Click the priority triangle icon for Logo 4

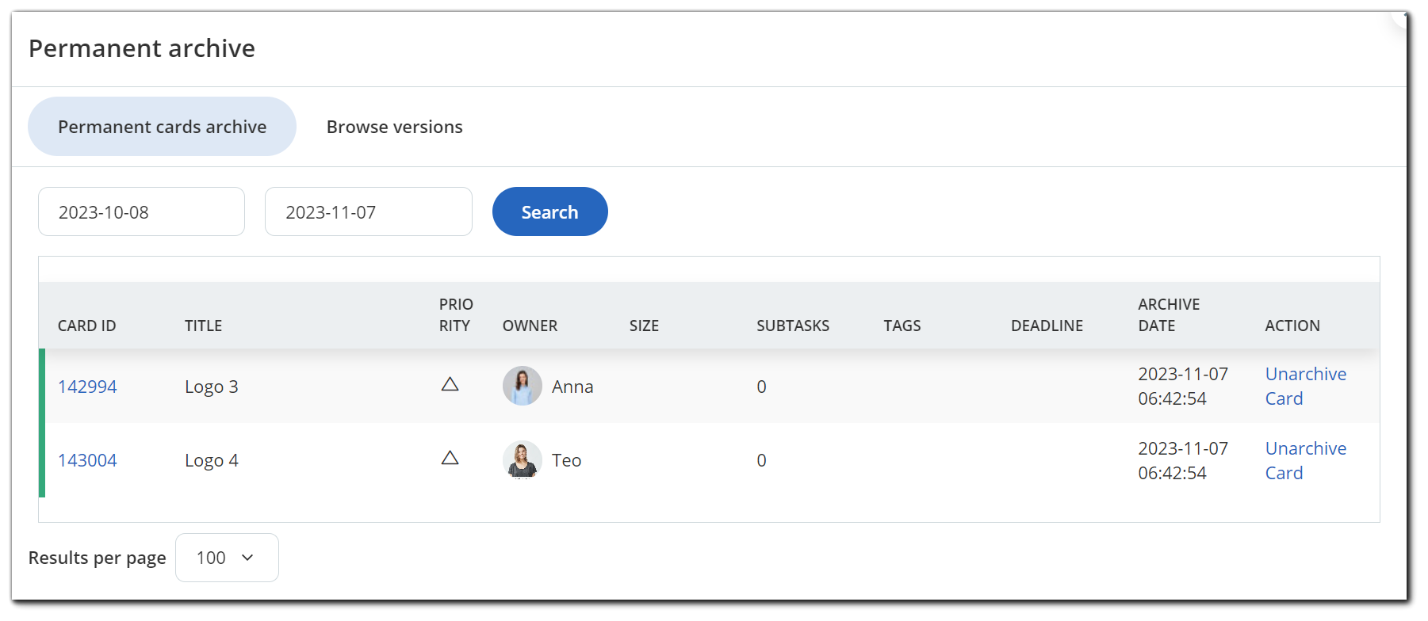pyautogui.click(x=451, y=458)
